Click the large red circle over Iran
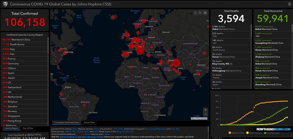Viewport: 293px width, 139px height. [176, 63]
